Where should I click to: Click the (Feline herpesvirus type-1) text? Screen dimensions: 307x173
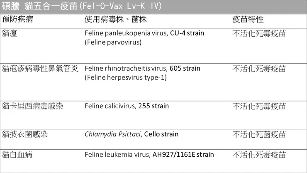point(125,77)
